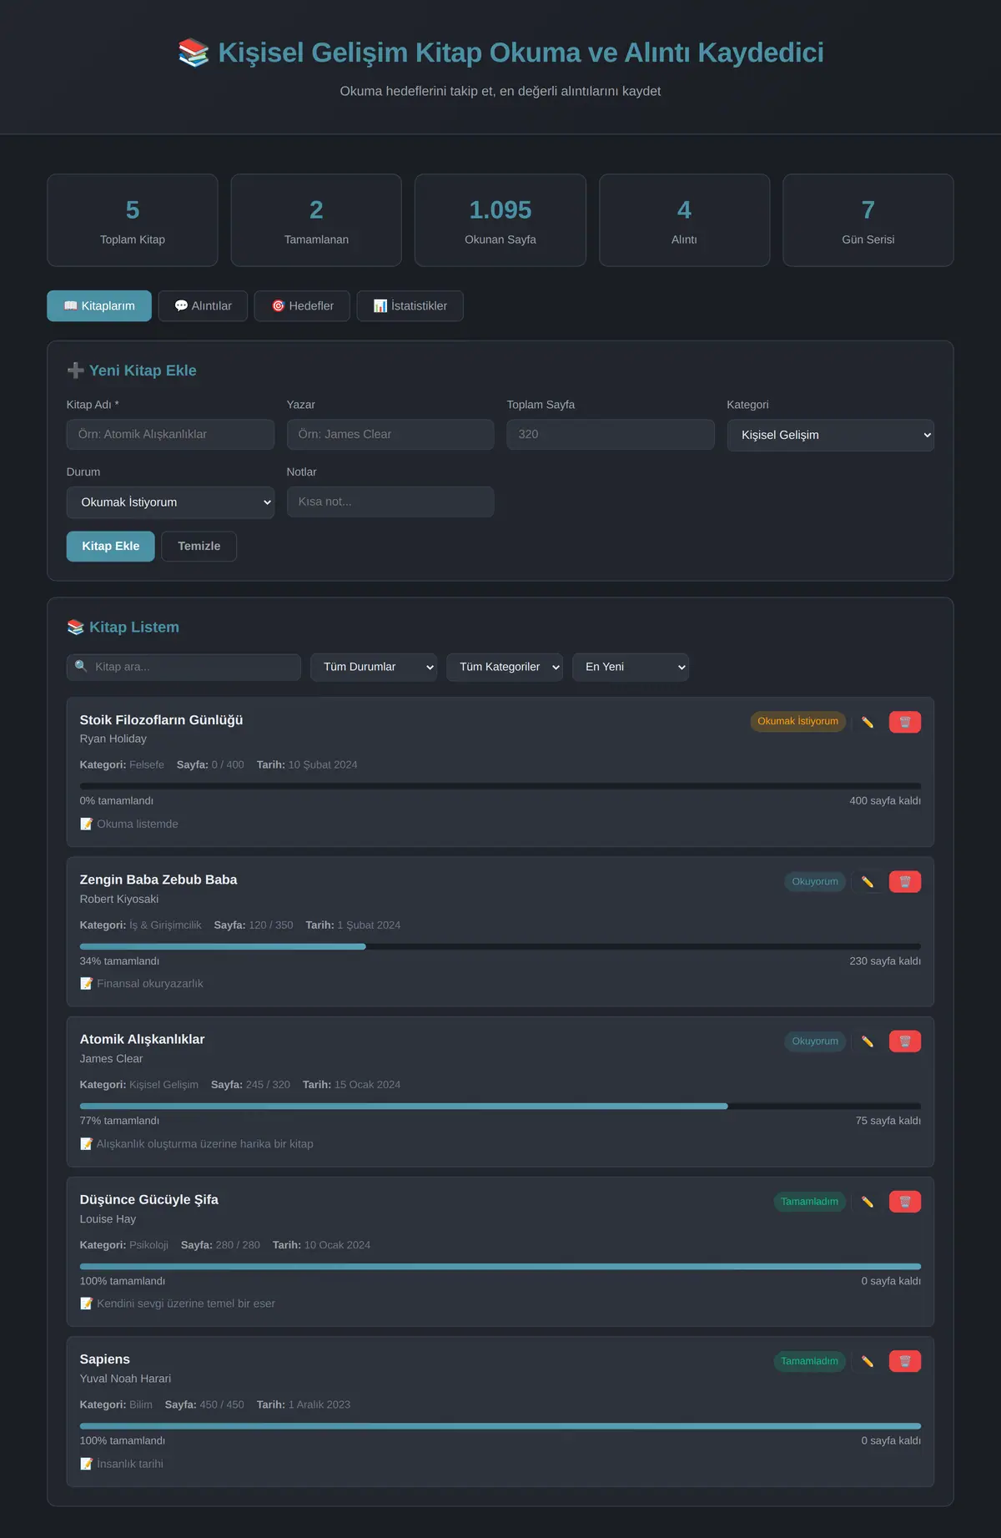1001x1538 pixels.
Task: Delete Zengin Baba Zebub Baba book entry
Action: 905,882
